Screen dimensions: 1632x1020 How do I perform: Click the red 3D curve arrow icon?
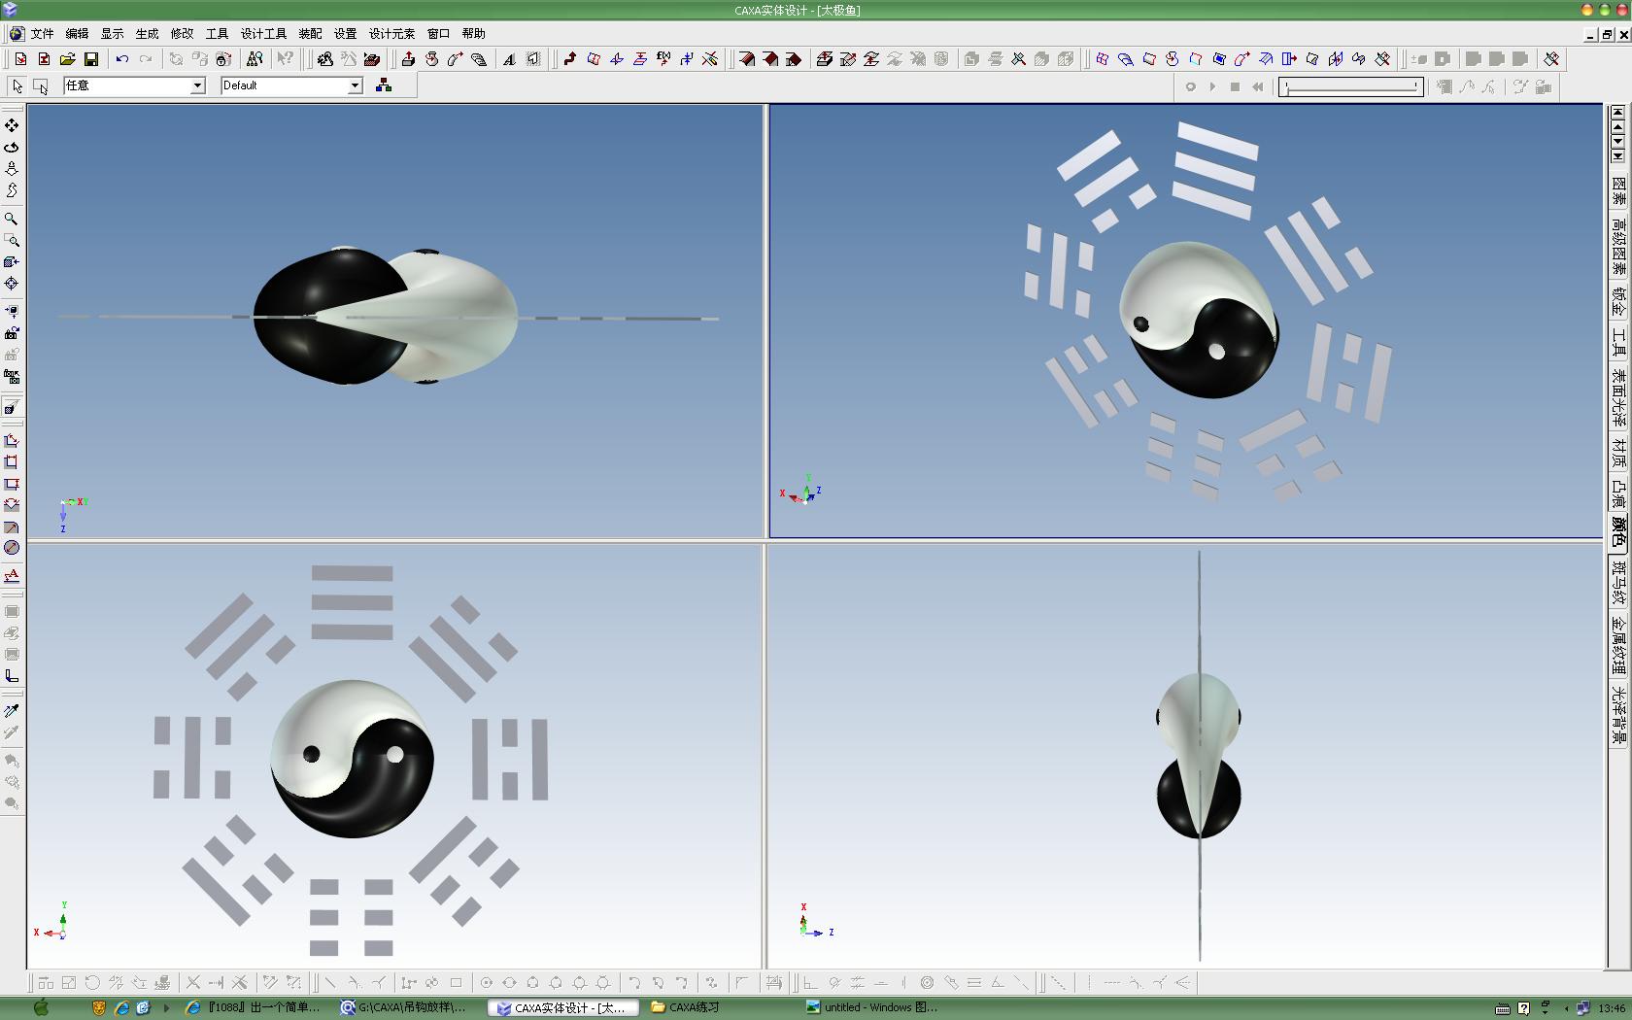tap(570, 59)
